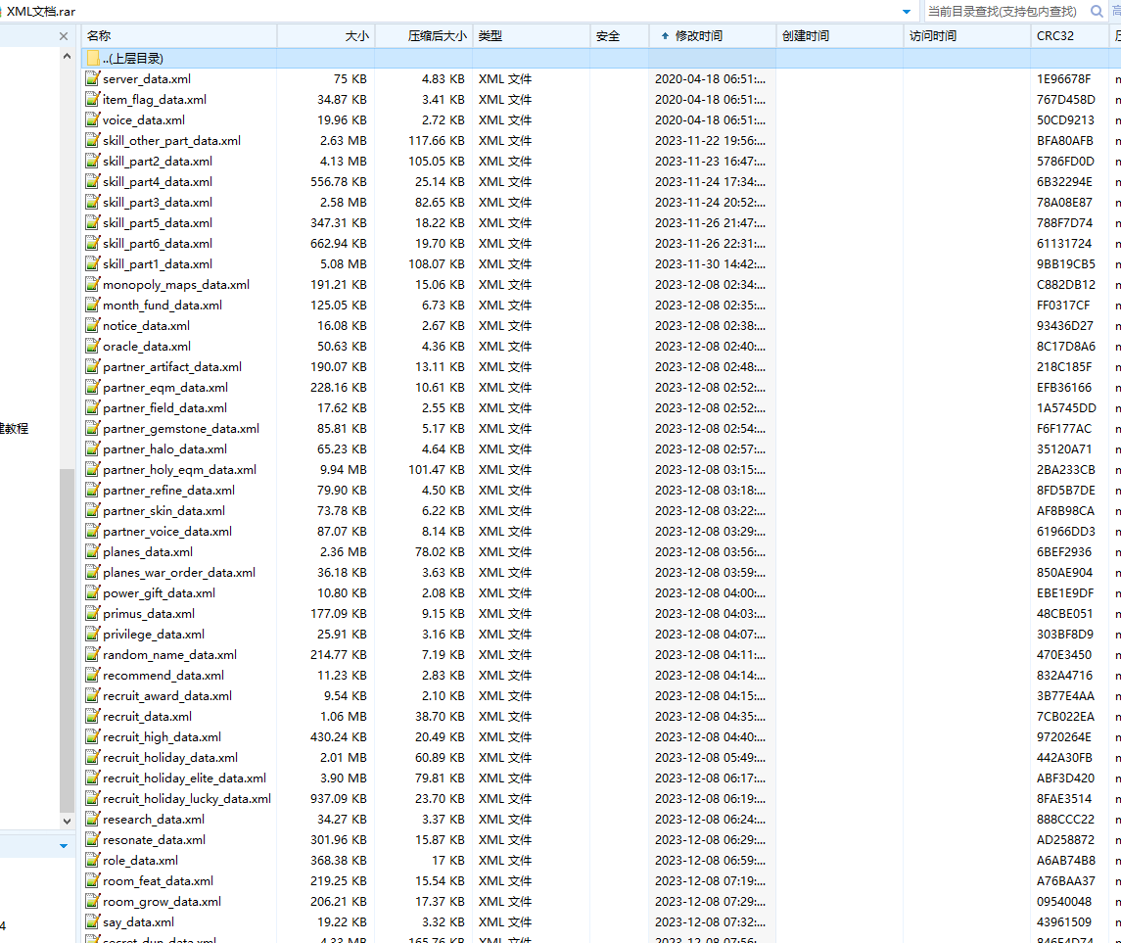Select the partner_artifact_data.xml file icon
1121x943 pixels.
point(93,367)
